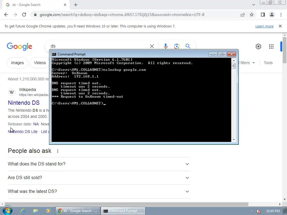The height and width of the screenshot is (215, 287).
Task: Open the muted volume tray icon
Action: (258, 211)
